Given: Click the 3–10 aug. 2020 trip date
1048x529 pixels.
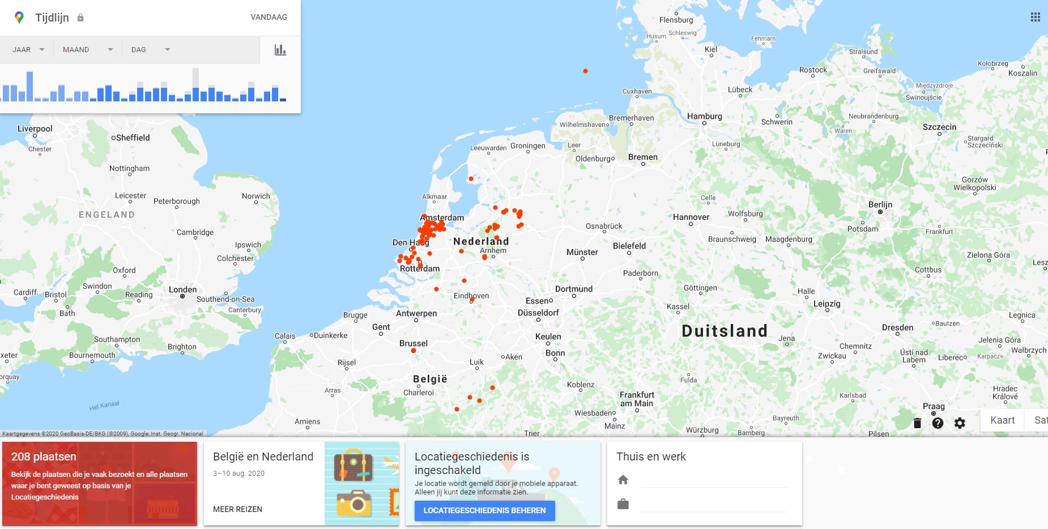Looking at the screenshot, I should (x=238, y=473).
